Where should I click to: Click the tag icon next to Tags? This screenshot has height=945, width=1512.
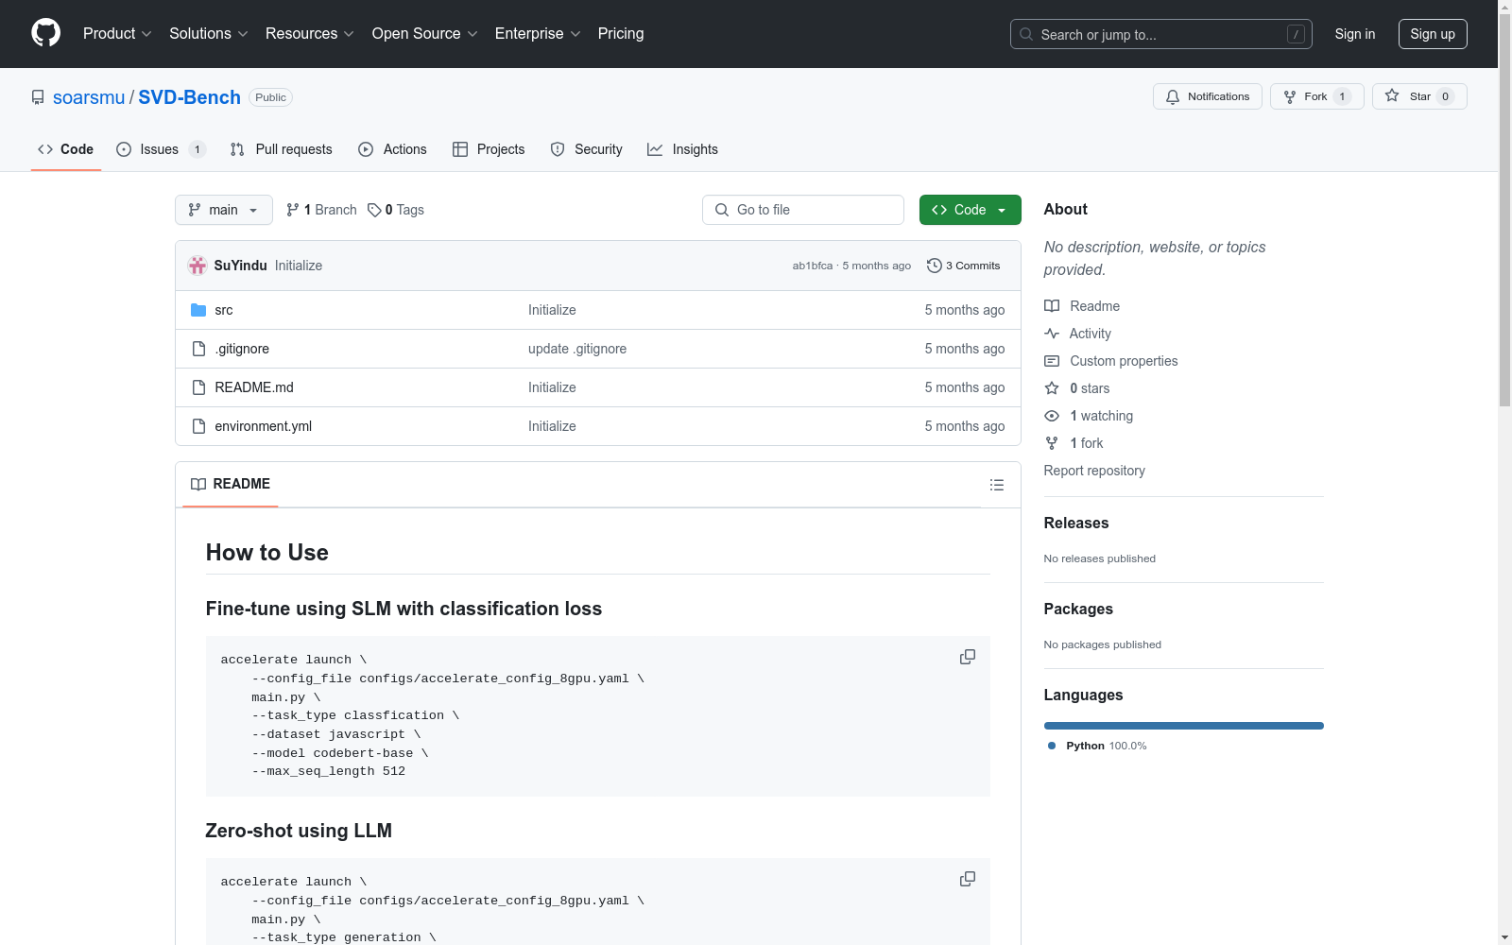(374, 210)
